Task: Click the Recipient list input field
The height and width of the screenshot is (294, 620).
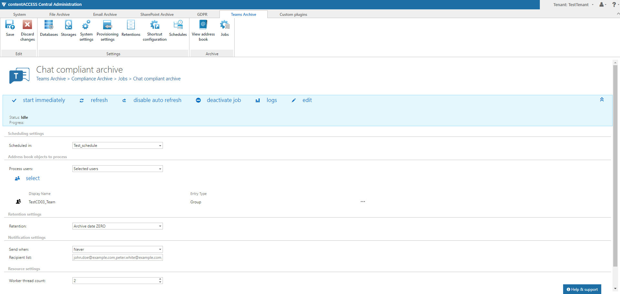Action: [117, 257]
